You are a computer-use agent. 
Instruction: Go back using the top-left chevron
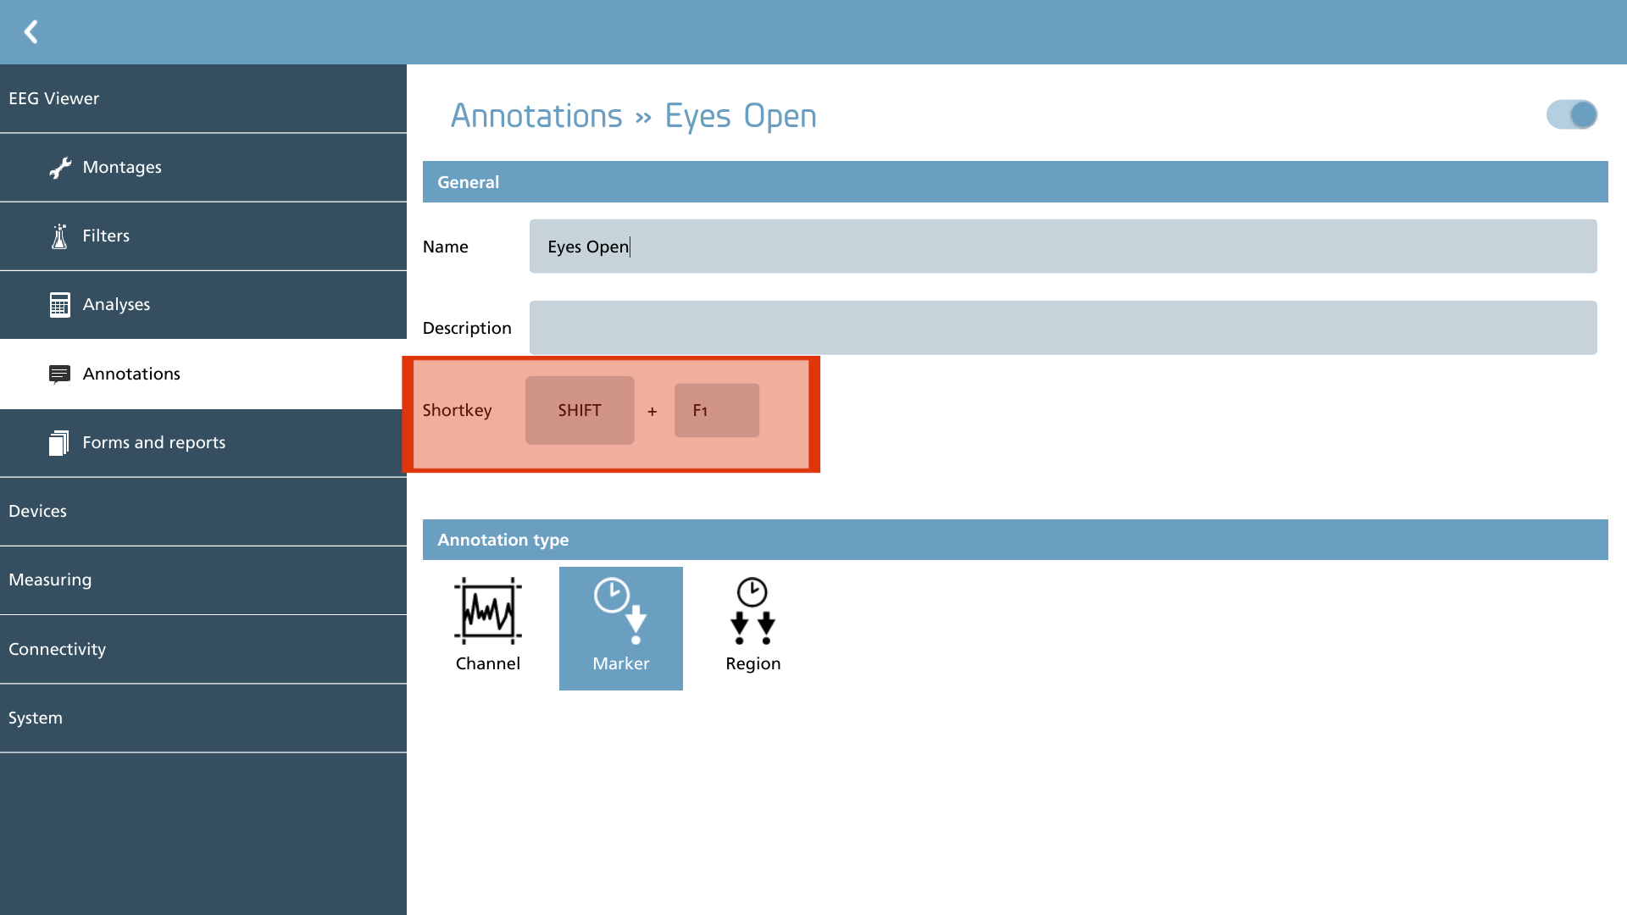[31, 32]
